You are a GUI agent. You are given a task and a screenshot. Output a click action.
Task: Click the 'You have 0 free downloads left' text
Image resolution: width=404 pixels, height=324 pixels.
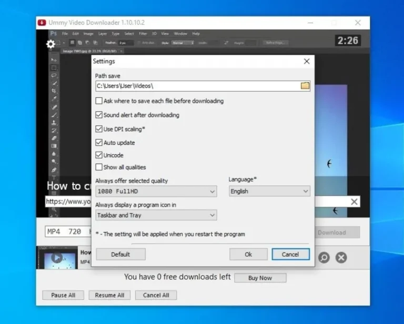(177, 277)
